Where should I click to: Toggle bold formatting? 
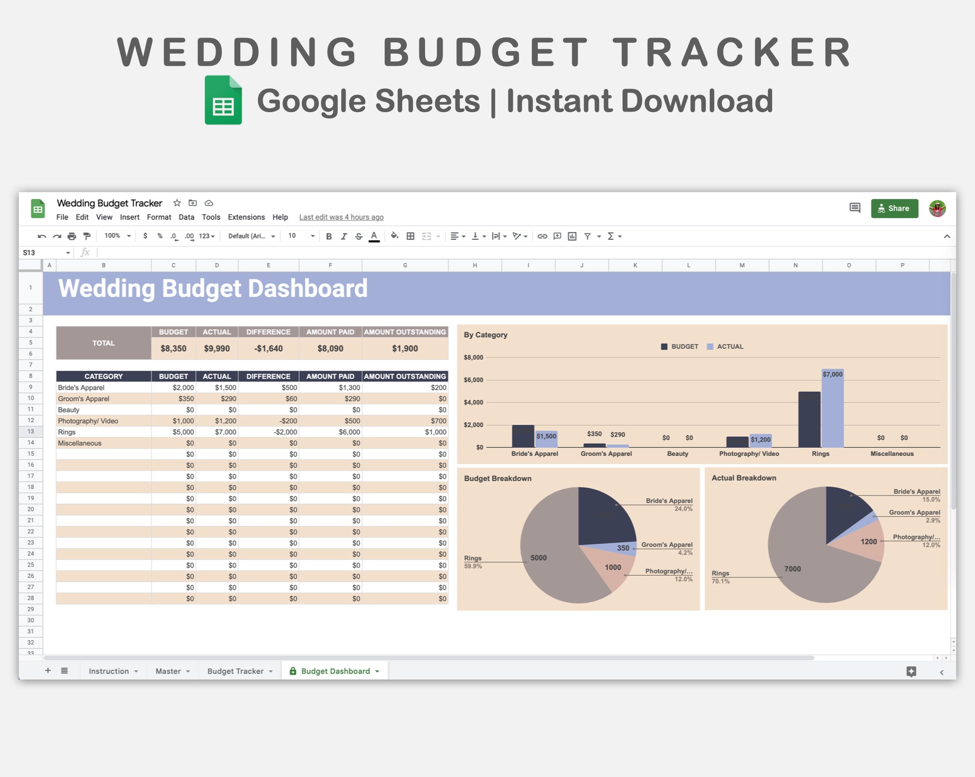[329, 236]
